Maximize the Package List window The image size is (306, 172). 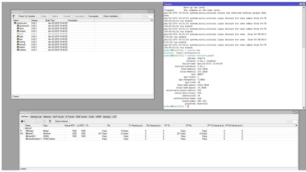pos(149,12)
